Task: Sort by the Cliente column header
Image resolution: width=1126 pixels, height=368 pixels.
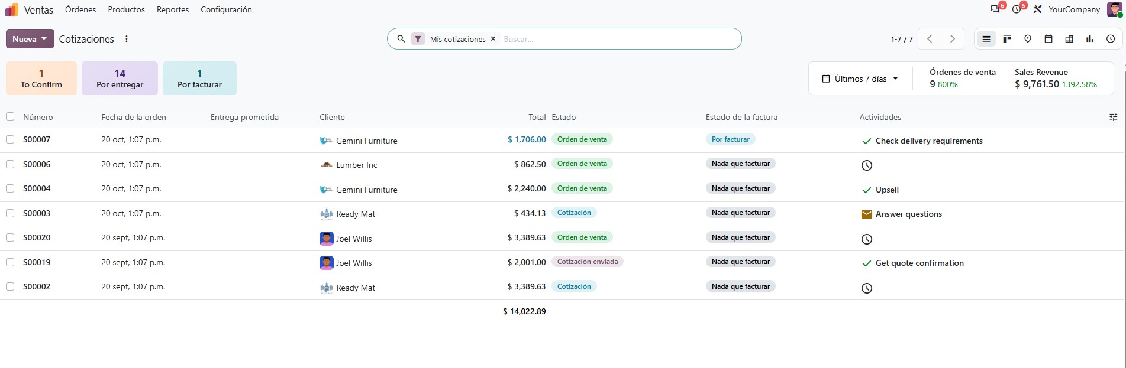Action: click(x=332, y=117)
